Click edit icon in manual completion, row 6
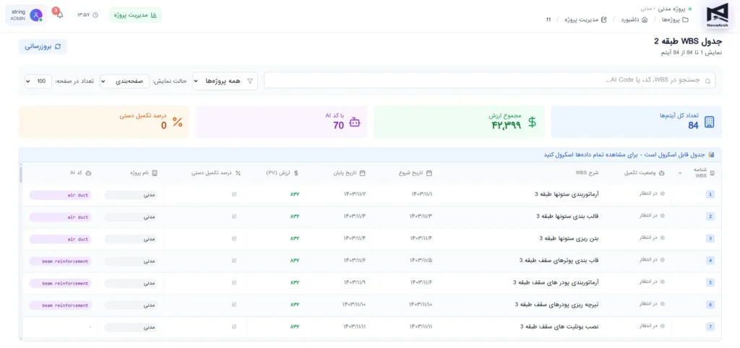740x348 pixels. [233, 305]
